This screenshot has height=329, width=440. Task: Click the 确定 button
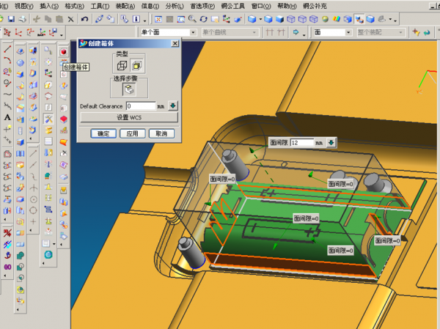point(103,133)
